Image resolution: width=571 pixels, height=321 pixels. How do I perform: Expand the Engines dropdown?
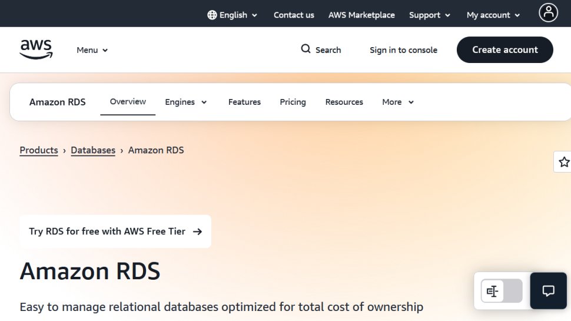pyautogui.click(x=185, y=102)
